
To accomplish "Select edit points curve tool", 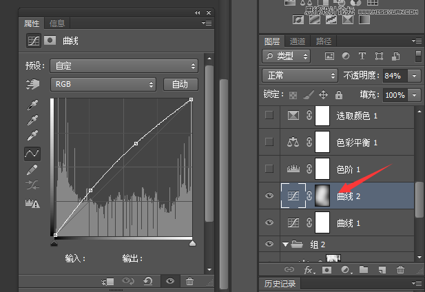I will tap(32, 154).
